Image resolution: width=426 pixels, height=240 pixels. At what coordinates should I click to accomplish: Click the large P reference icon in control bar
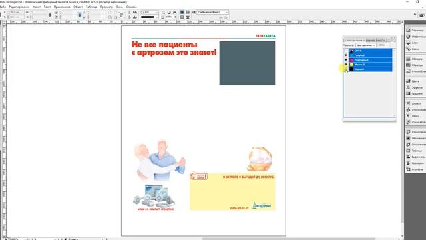(x=122, y=15)
